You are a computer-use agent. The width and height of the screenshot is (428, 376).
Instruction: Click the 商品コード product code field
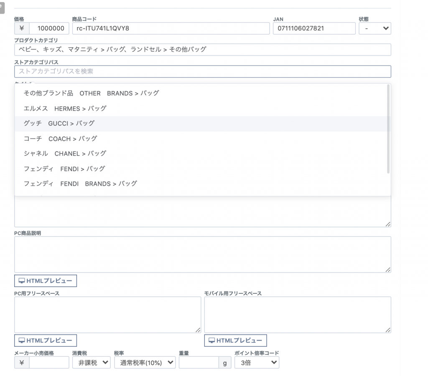click(171, 28)
